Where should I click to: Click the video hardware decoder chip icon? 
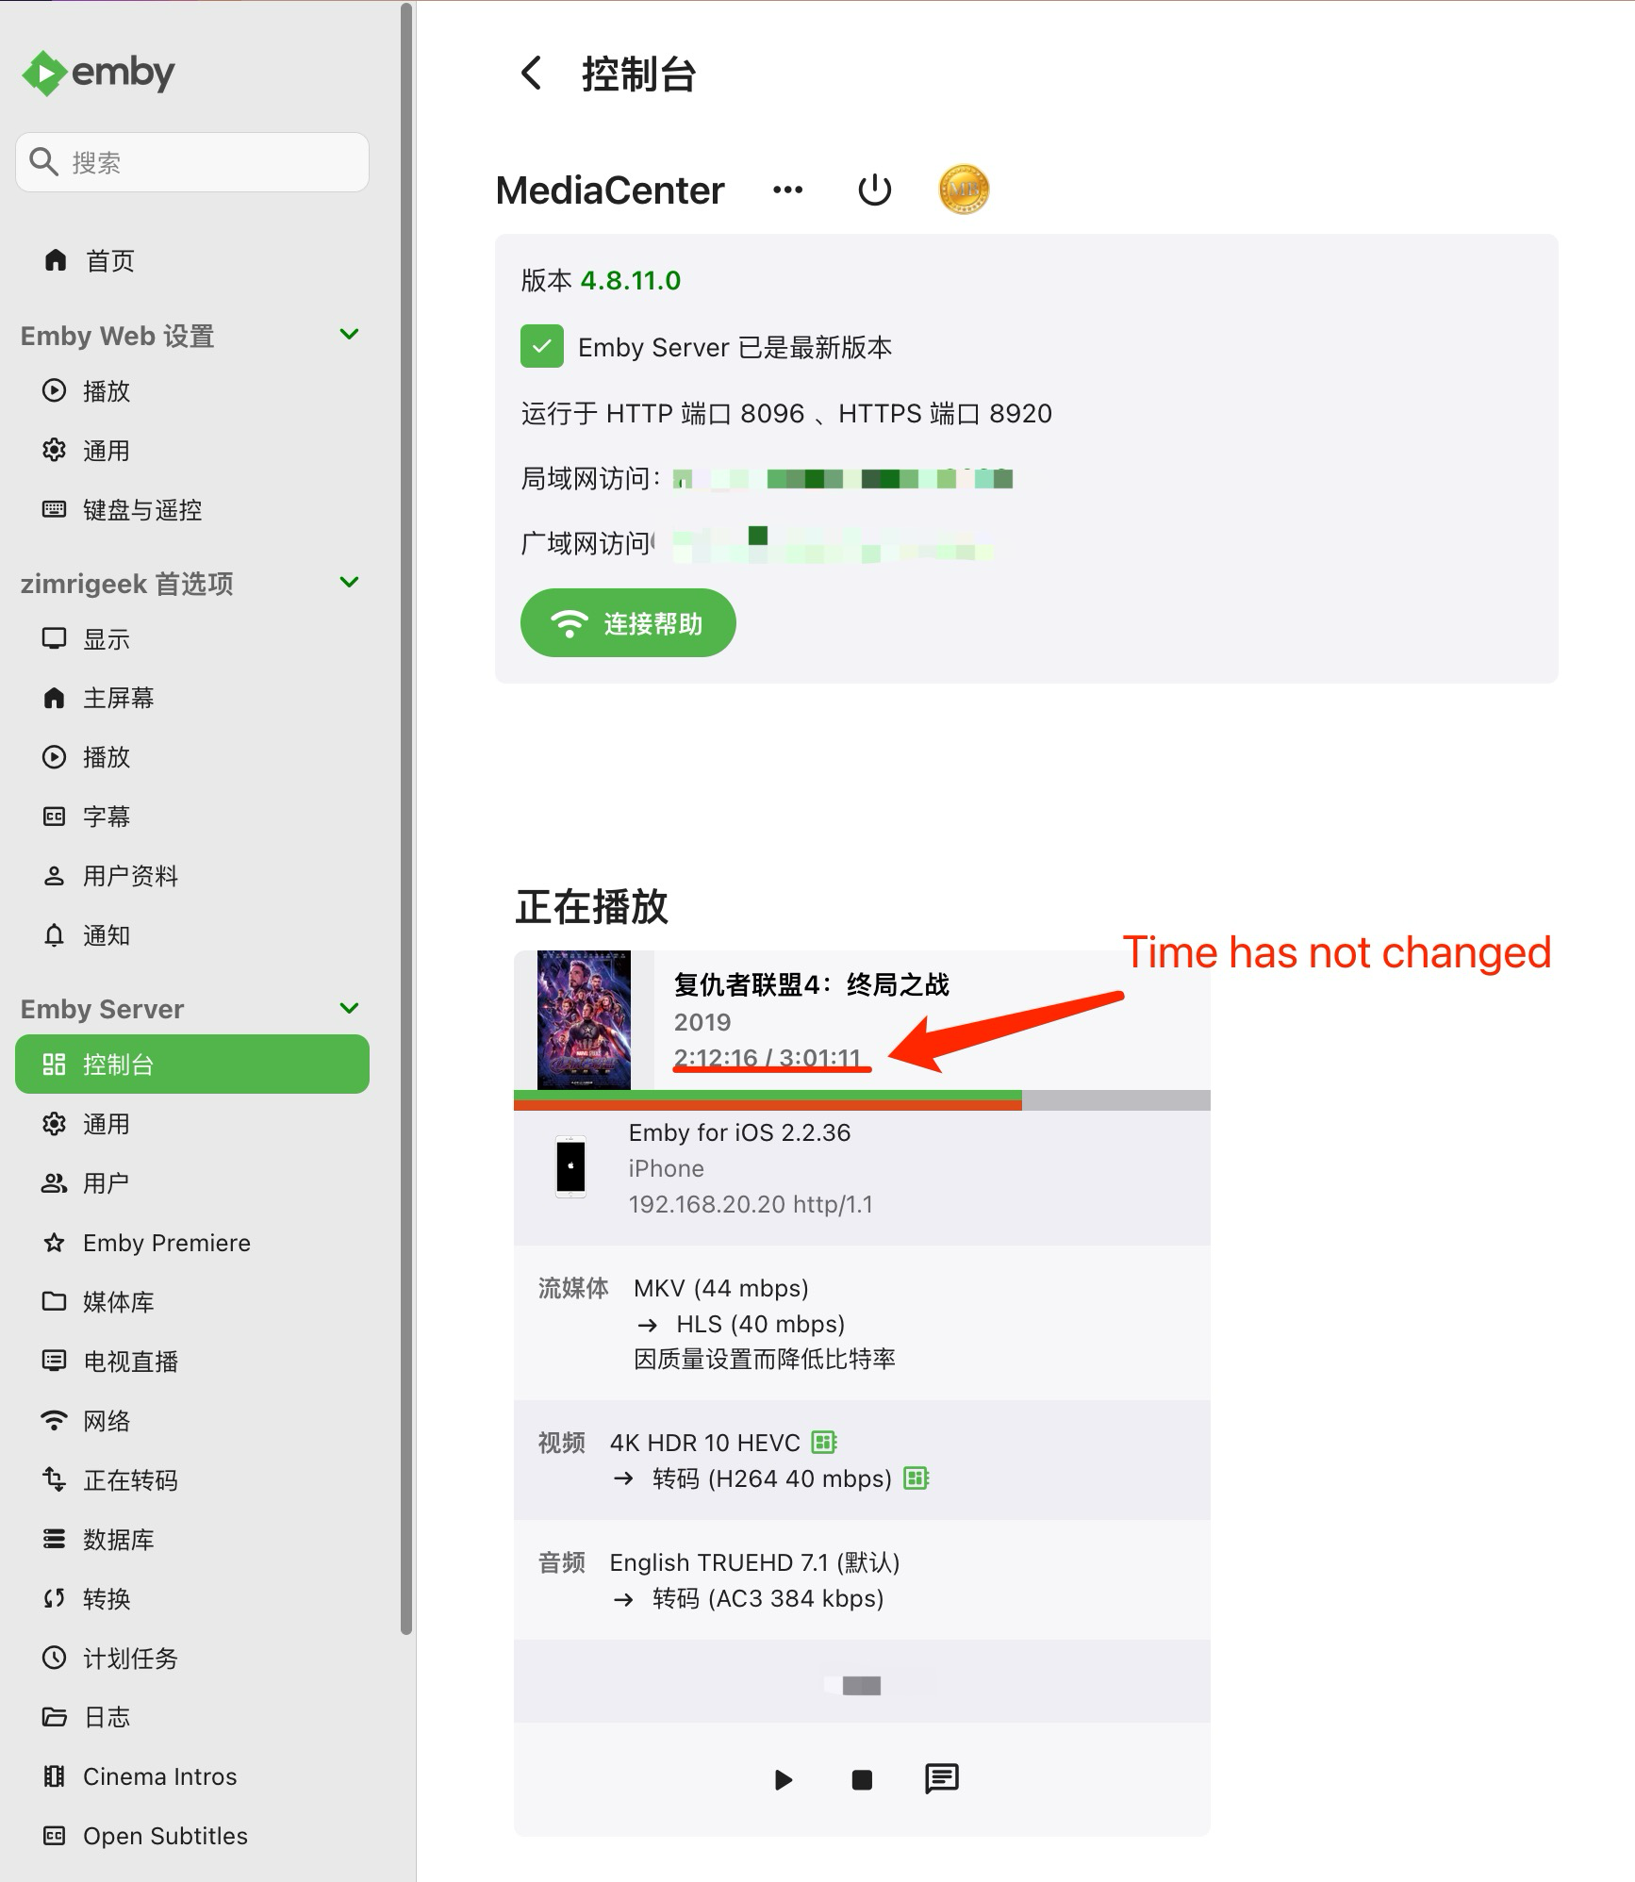click(x=824, y=1442)
